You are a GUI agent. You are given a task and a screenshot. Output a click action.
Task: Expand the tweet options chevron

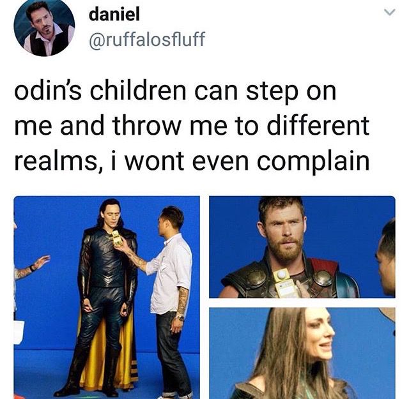click(390, 12)
